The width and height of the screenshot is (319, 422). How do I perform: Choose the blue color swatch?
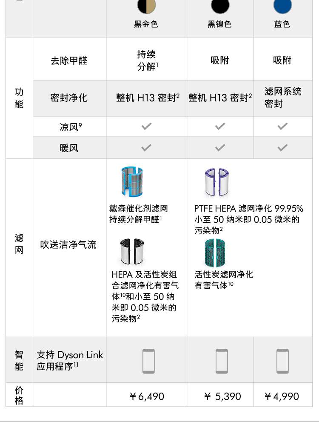[x=282, y=6]
